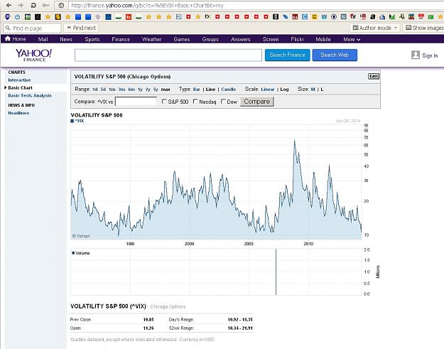Image resolution: width=444 pixels, height=349 pixels.
Task: Open the green and white 'M' bookmark icon
Action: 392,17
